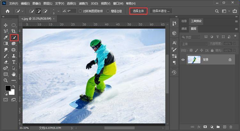Select the Elliptical Marquee tool
This screenshot has height=131, width=240.
(14, 25)
